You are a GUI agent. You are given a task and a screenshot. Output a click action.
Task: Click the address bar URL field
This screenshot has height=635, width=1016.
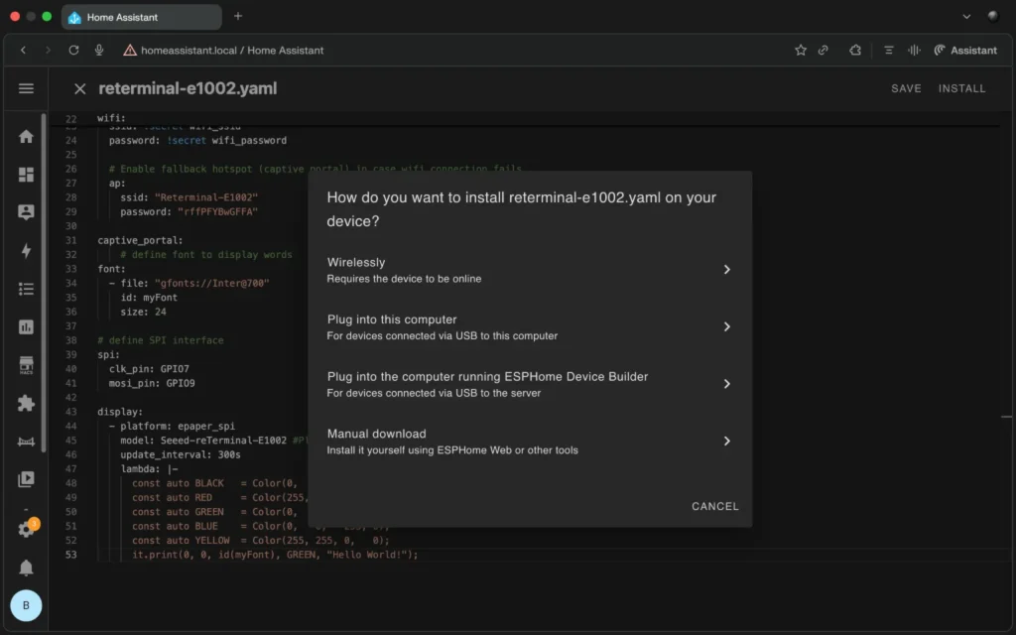232,50
